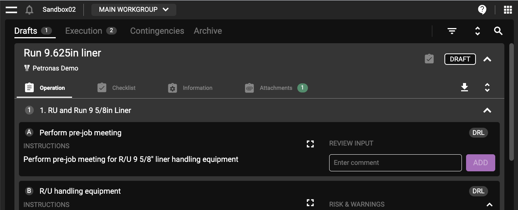
Task: Toggle expand/collapse all in top toolbar
Action: (477, 31)
